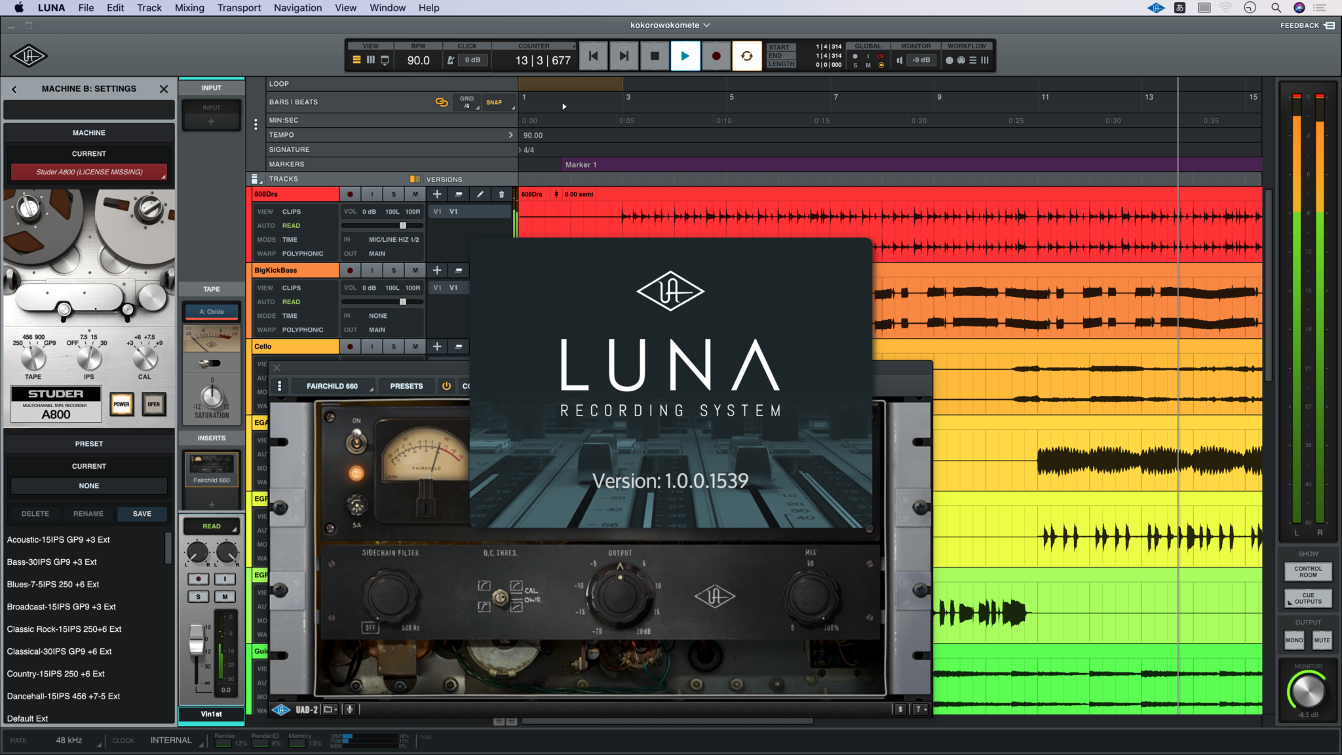
Task: Click the Fairchild 660 insert thumbnail
Action: click(x=211, y=468)
